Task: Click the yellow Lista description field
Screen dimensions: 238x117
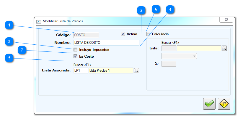Action: coord(199,48)
